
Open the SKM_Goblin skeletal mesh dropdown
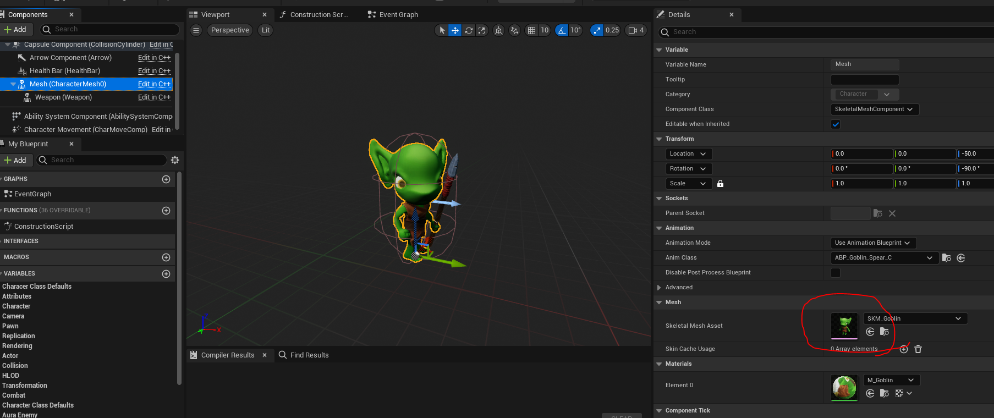click(915, 319)
